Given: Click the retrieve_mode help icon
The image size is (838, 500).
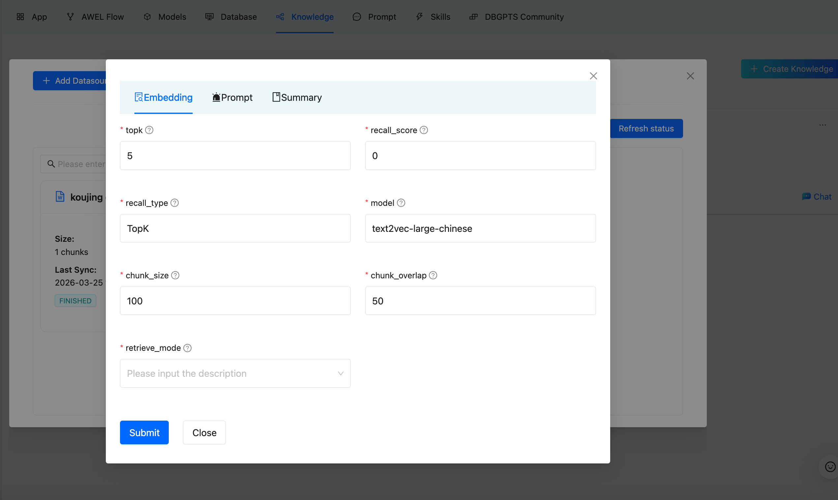Looking at the screenshot, I should (187, 348).
